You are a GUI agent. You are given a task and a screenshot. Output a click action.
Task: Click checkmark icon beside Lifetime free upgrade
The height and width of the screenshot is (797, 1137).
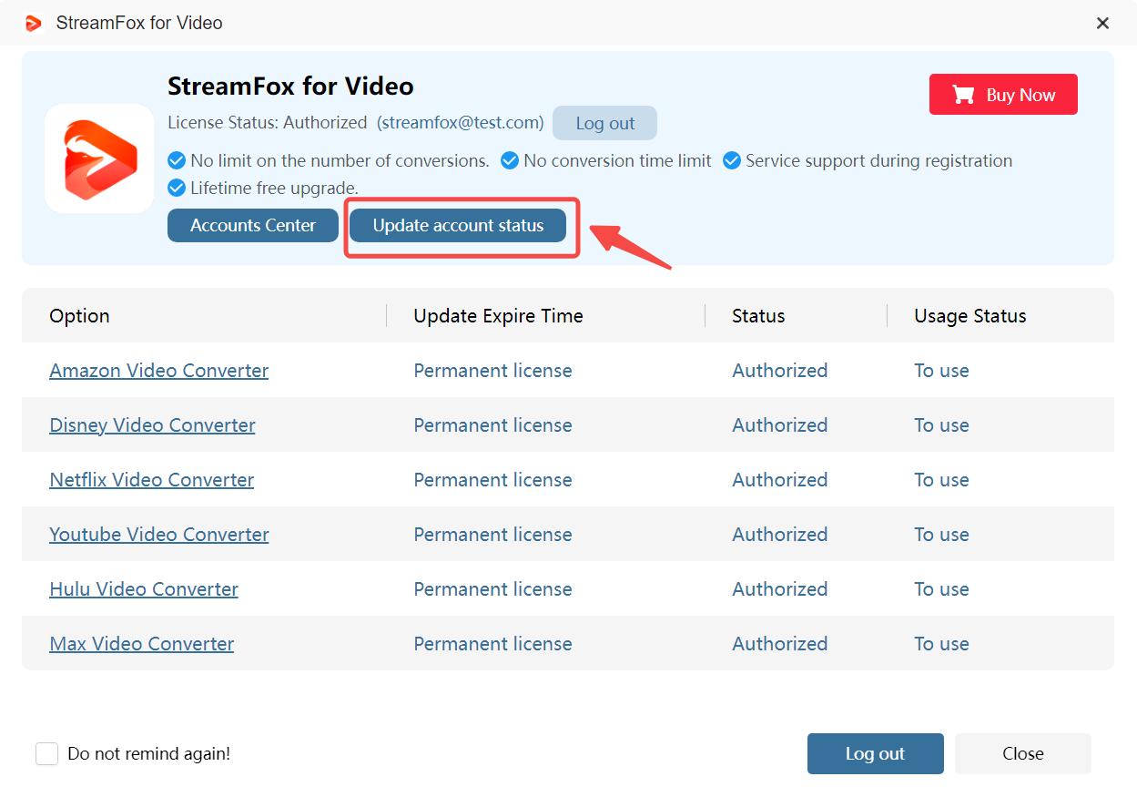(x=177, y=189)
